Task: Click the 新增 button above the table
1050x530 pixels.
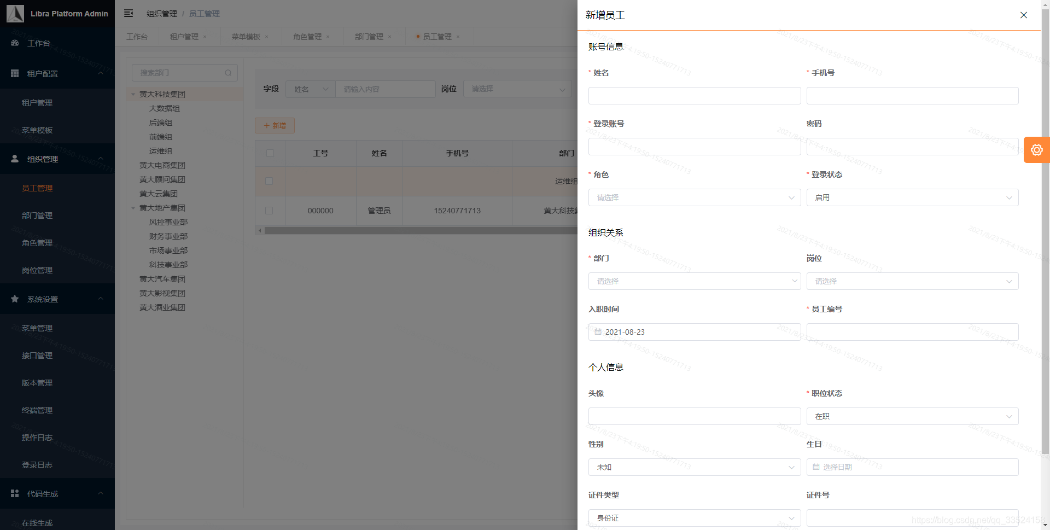Action: 275,125
